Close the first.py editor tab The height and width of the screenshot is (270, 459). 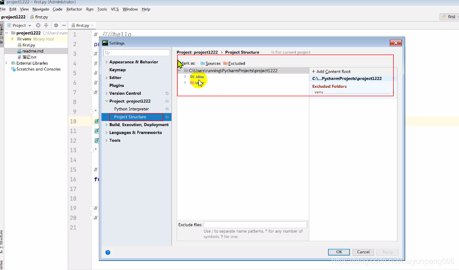click(x=92, y=25)
